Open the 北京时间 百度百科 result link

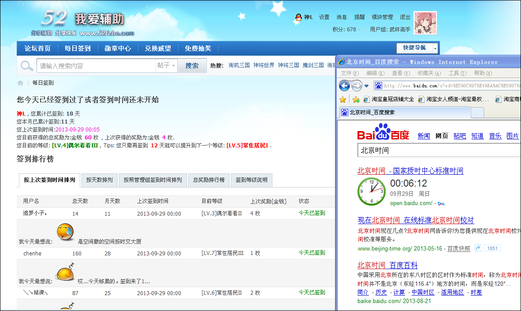(x=387, y=265)
